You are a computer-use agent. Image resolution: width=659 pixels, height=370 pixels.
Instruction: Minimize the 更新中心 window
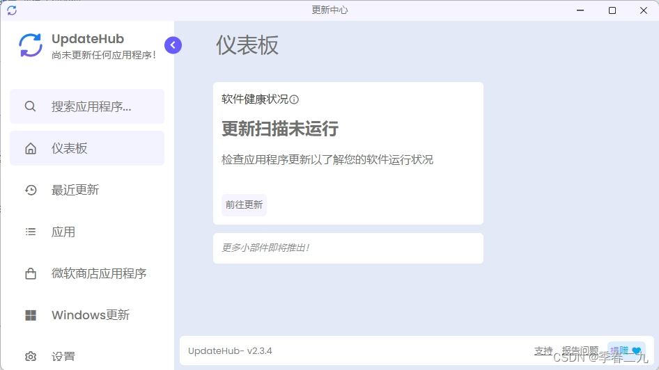580,10
